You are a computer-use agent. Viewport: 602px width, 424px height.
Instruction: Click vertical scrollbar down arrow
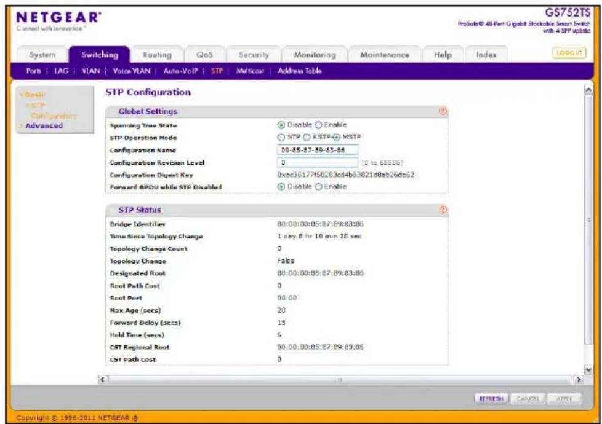point(588,369)
